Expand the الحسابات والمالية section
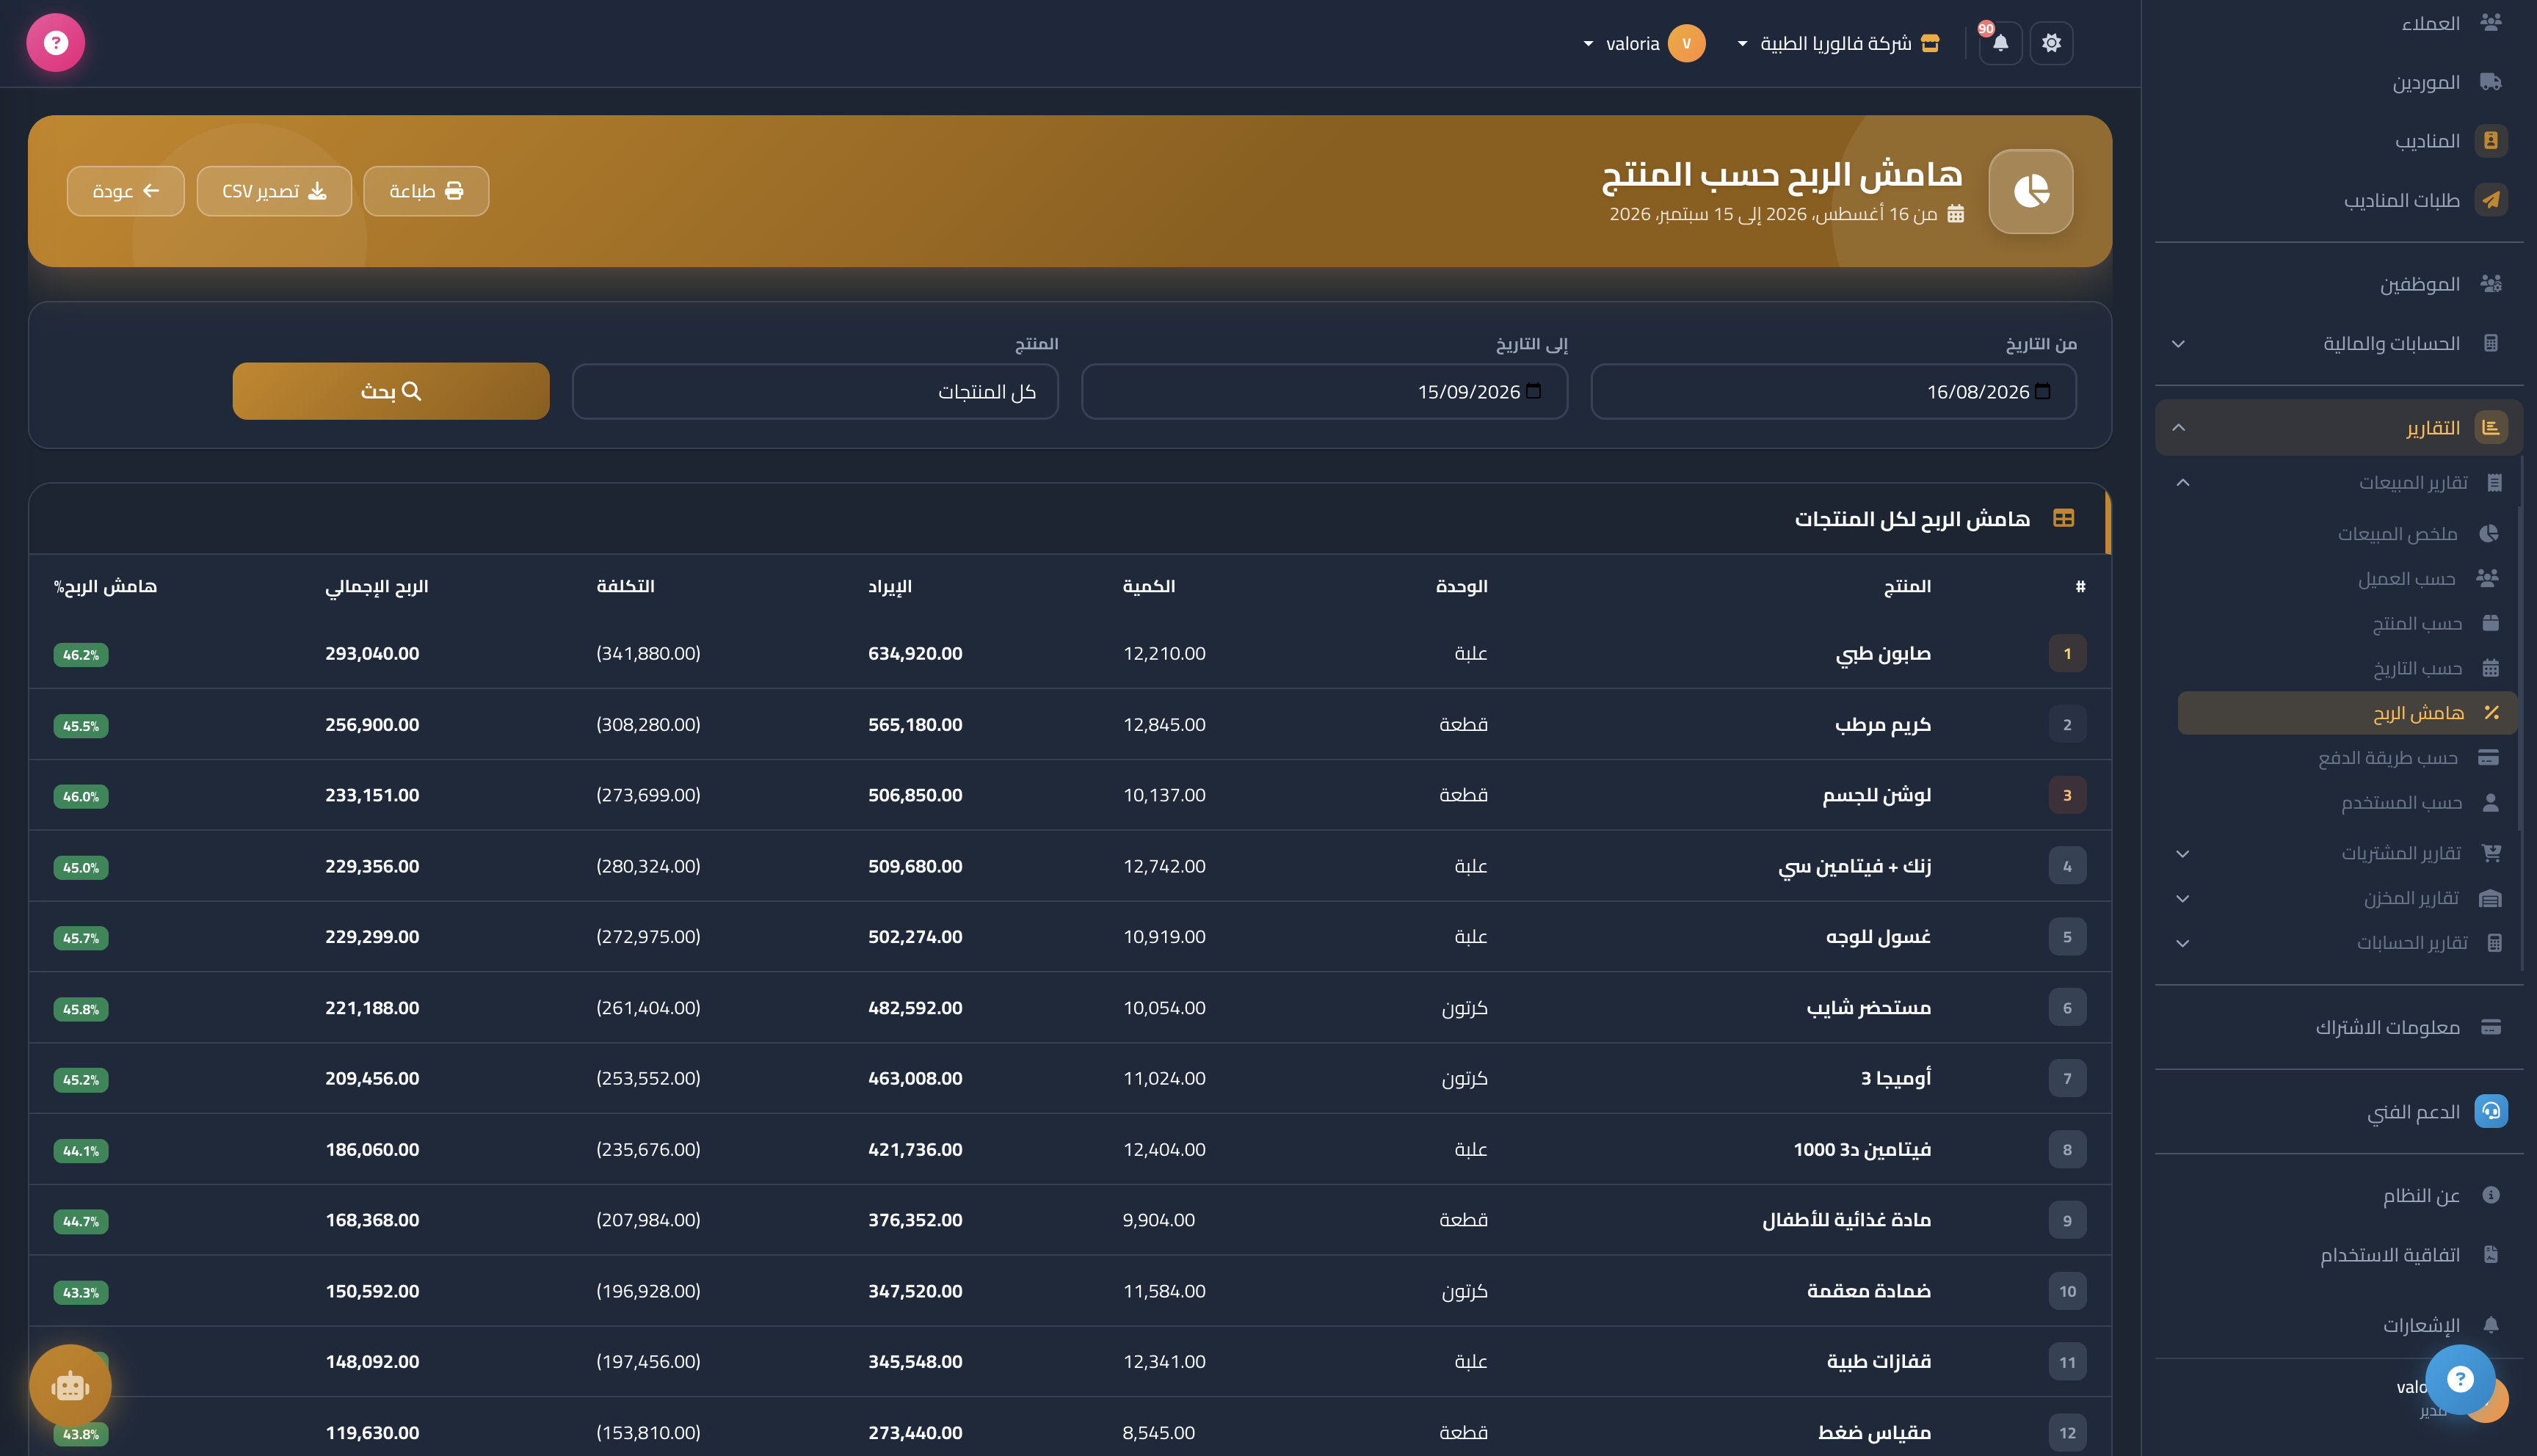This screenshot has width=2537, height=1456. point(2339,343)
